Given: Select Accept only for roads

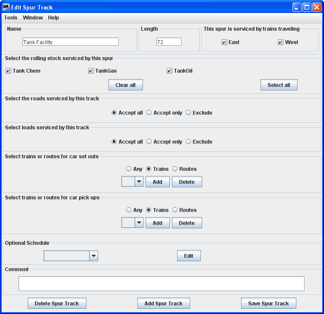Looking at the screenshot, I should click(149, 113).
